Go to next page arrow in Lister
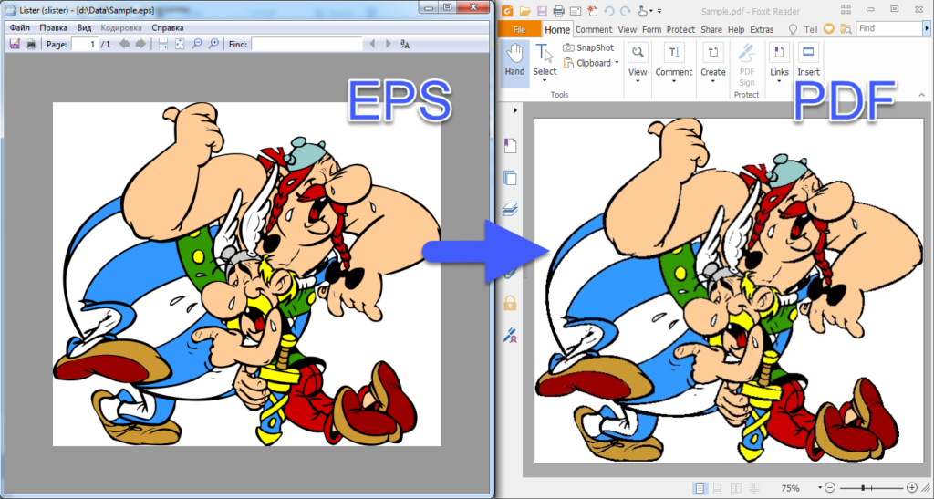Viewport: 934px width, 499px height. 140,44
